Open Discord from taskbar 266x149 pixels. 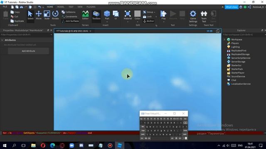point(81,145)
